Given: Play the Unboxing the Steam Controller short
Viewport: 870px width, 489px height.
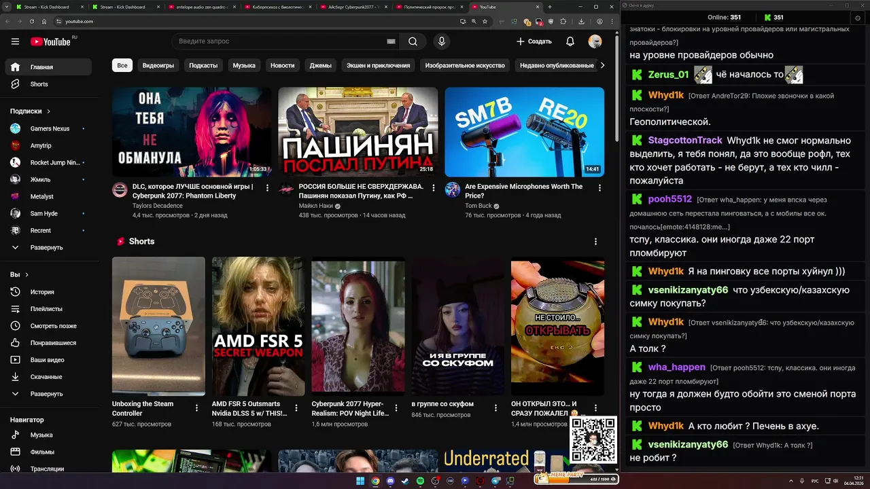Looking at the screenshot, I should click(158, 326).
